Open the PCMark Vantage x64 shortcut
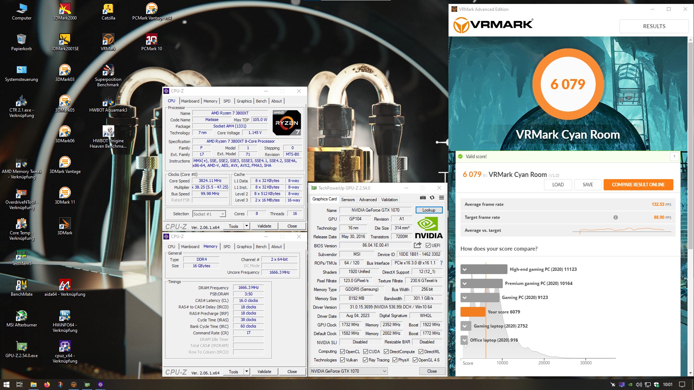The width and height of the screenshot is (694, 390). (x=151, y=11)
